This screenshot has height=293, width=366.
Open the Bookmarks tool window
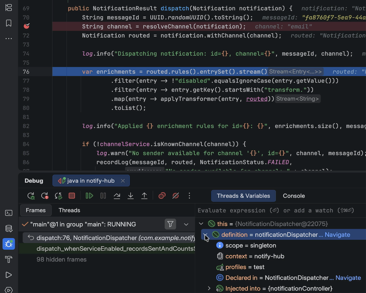(9, 23)
